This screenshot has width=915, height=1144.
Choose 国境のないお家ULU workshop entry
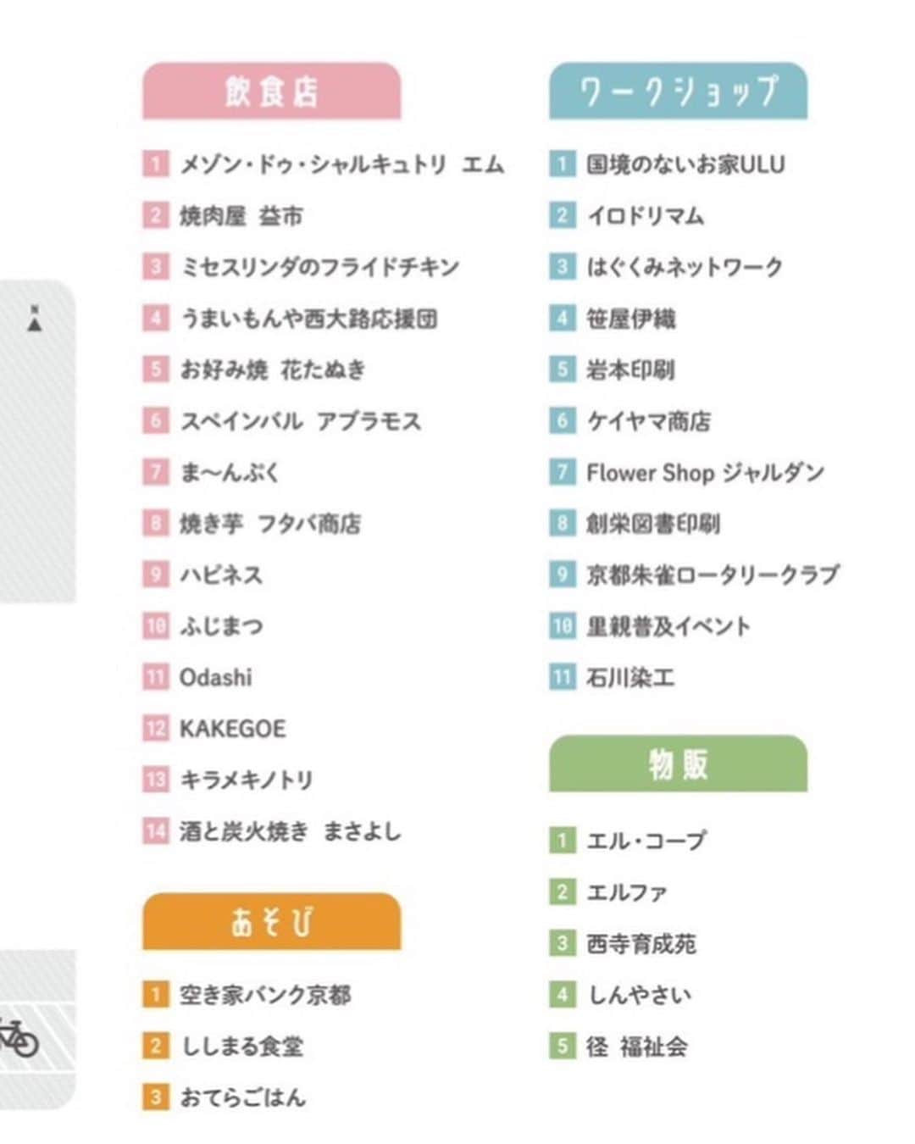coord(685,164)
